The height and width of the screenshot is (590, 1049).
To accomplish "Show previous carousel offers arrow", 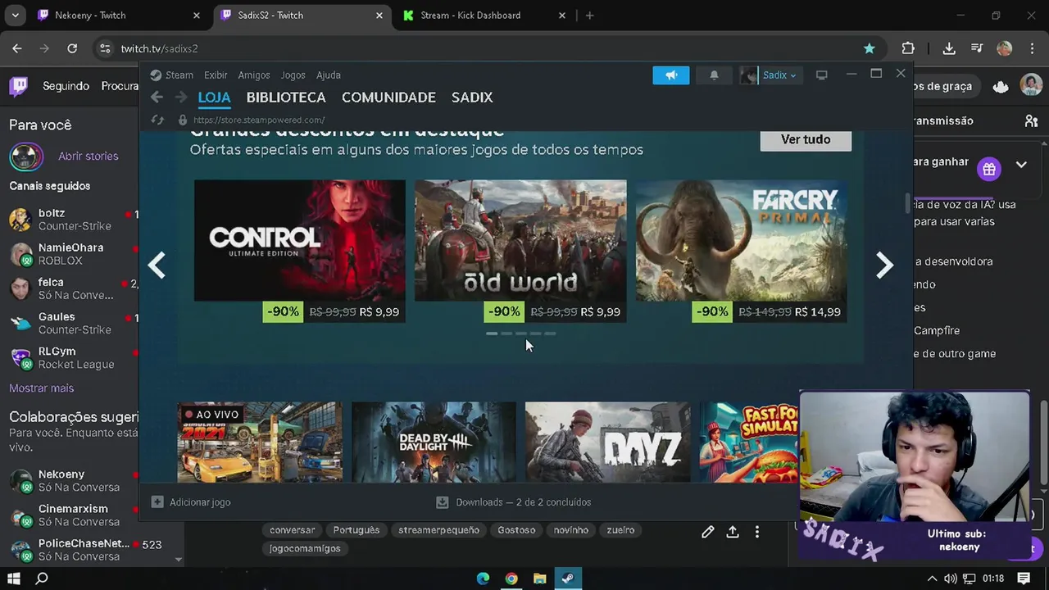I will [x=157, y=265].
